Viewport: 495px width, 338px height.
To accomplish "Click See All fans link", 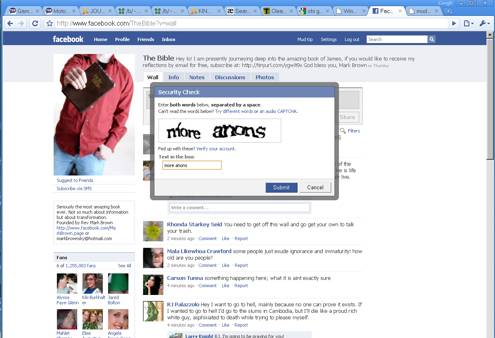I will coord(124,266).
